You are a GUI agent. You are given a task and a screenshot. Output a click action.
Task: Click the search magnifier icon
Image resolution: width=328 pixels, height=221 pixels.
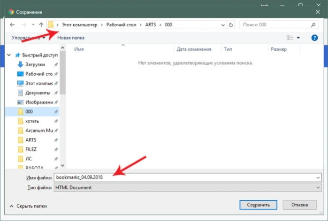click(313, 25)
